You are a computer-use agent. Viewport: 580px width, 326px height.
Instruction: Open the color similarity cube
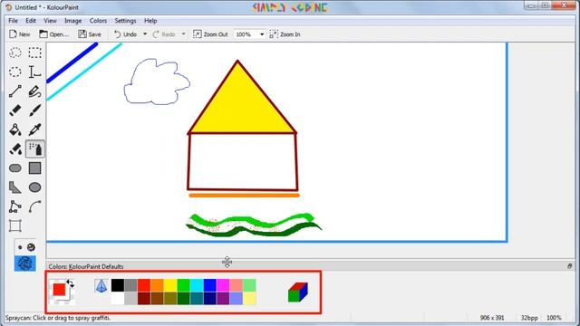tap(298, 292)
